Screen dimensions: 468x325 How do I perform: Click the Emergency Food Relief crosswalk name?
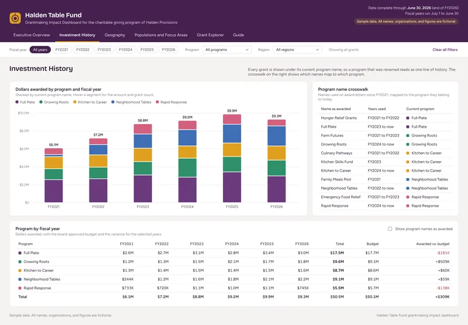tap(340, 197)
